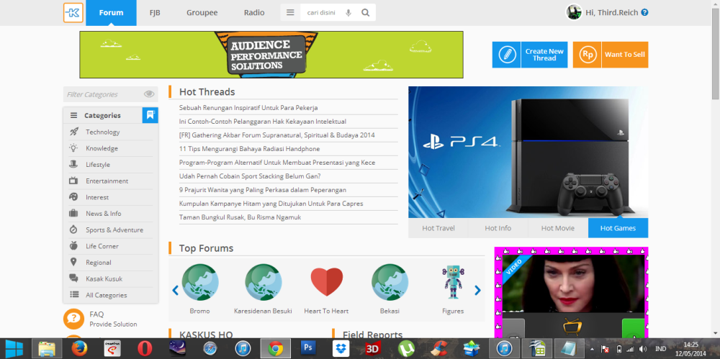This screenshot has width=720, height=359.
Task: Toggle the eye icon in Filter Categories
Action: [x=149, y=94]
